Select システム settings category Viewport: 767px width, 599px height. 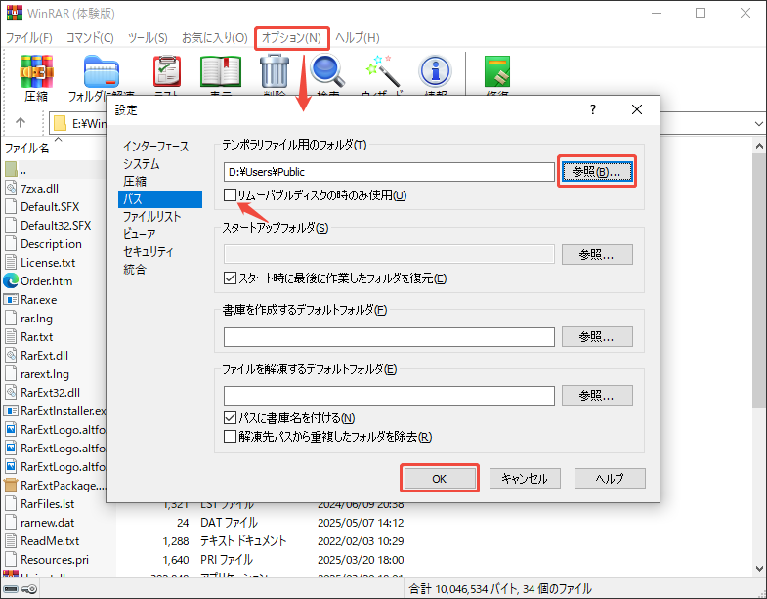(x=142, y=164)
